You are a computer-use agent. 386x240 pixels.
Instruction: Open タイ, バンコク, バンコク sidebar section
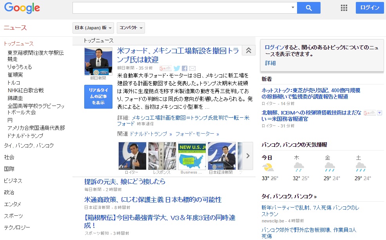pos(29,145)
